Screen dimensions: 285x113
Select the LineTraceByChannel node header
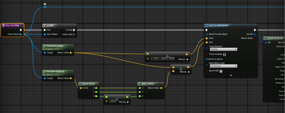(231, 25)
